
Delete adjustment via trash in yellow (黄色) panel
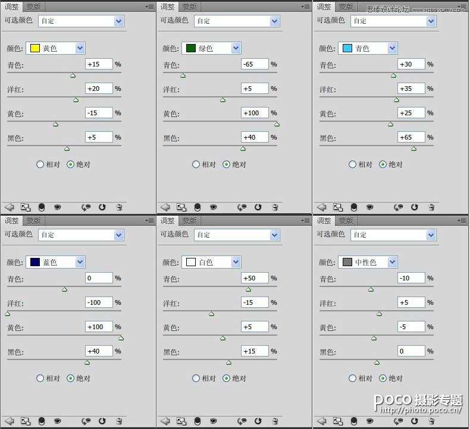coord(119,207)
